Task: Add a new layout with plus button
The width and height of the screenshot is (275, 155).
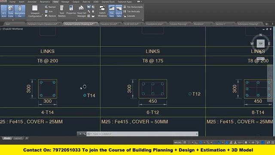Action: pyautogui.click(x=27, y=138)
